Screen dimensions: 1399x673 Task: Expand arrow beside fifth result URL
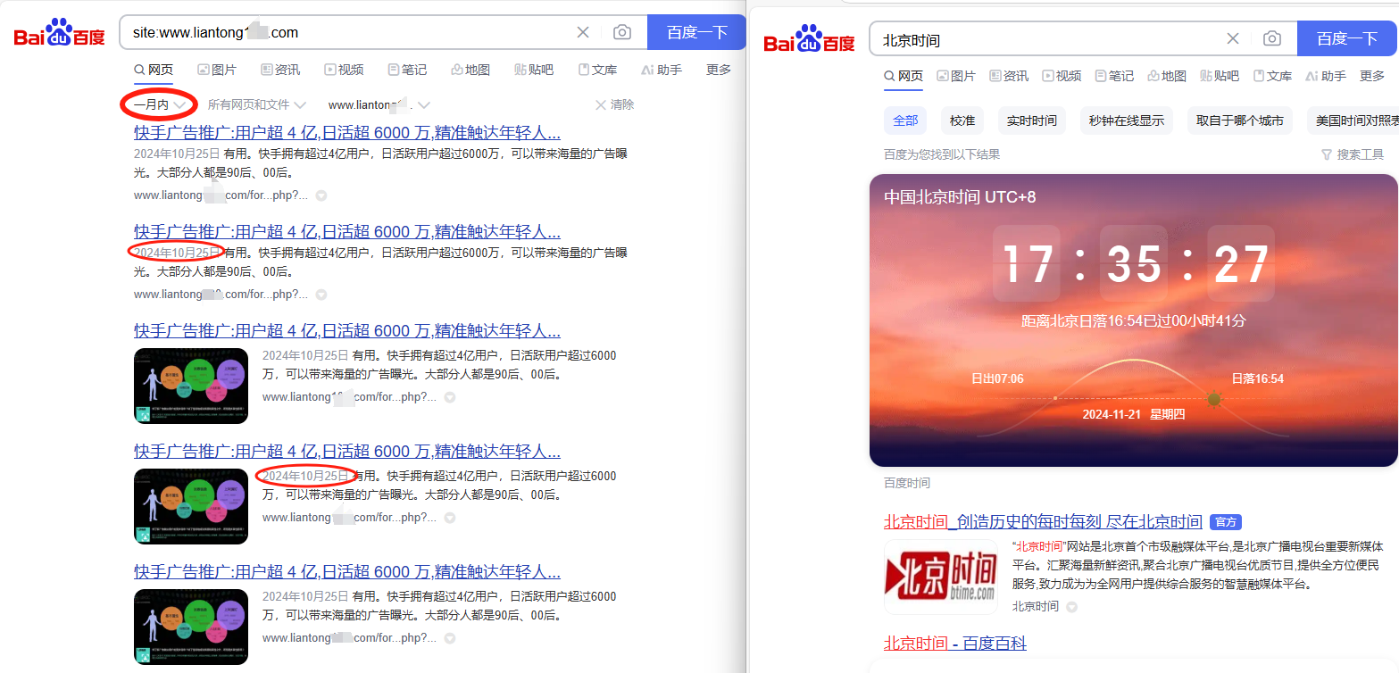pos(450,638)
